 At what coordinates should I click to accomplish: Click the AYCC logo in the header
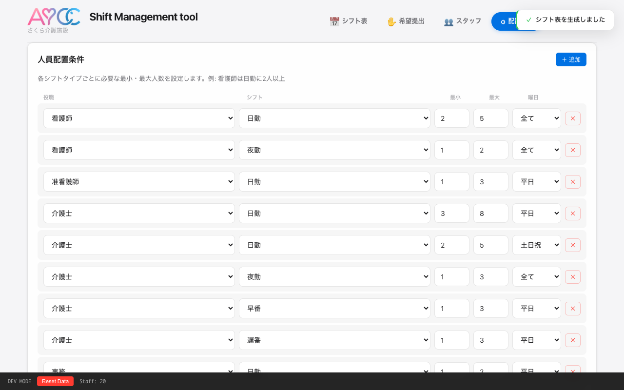tap(54, 17)
